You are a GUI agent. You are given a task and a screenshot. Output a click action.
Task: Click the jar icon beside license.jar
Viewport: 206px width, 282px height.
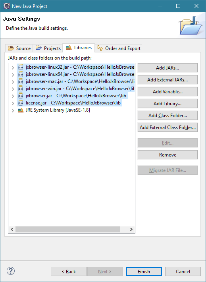click(x=21, y=103)
